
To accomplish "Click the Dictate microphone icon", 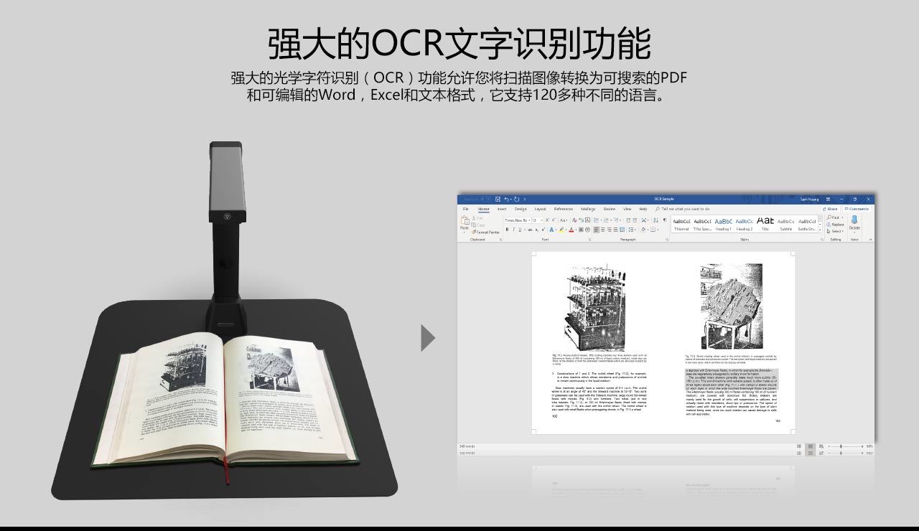I will tap(854, 221).
